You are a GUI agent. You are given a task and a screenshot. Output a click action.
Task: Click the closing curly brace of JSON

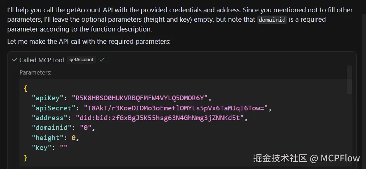[x=25, y=157]
